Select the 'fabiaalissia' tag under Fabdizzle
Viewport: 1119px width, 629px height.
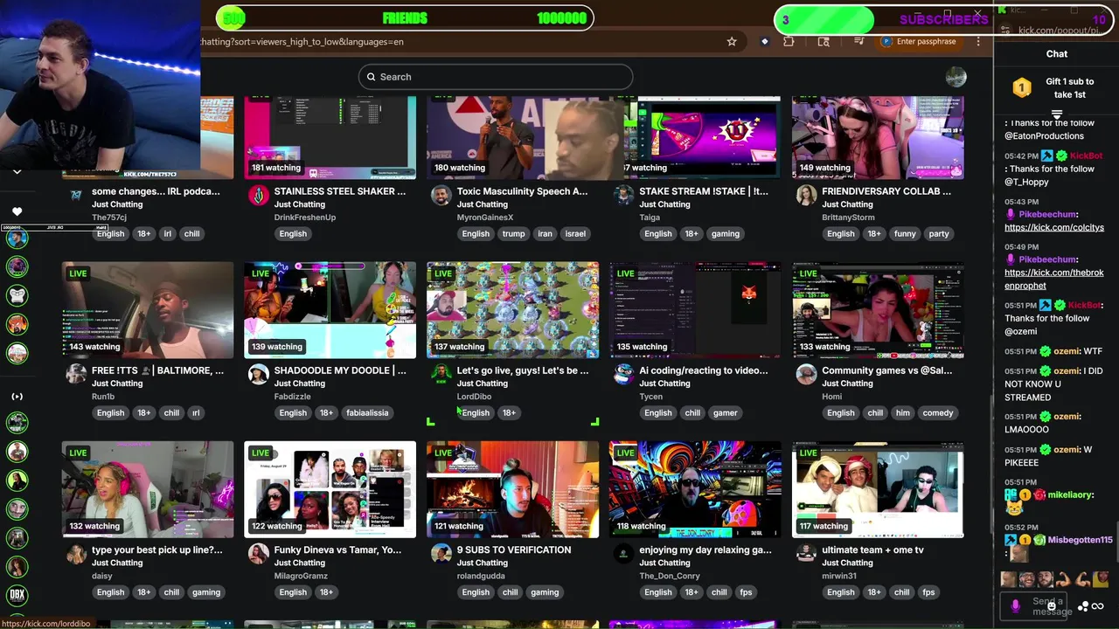pyautogui.click(x=367, y=412)
